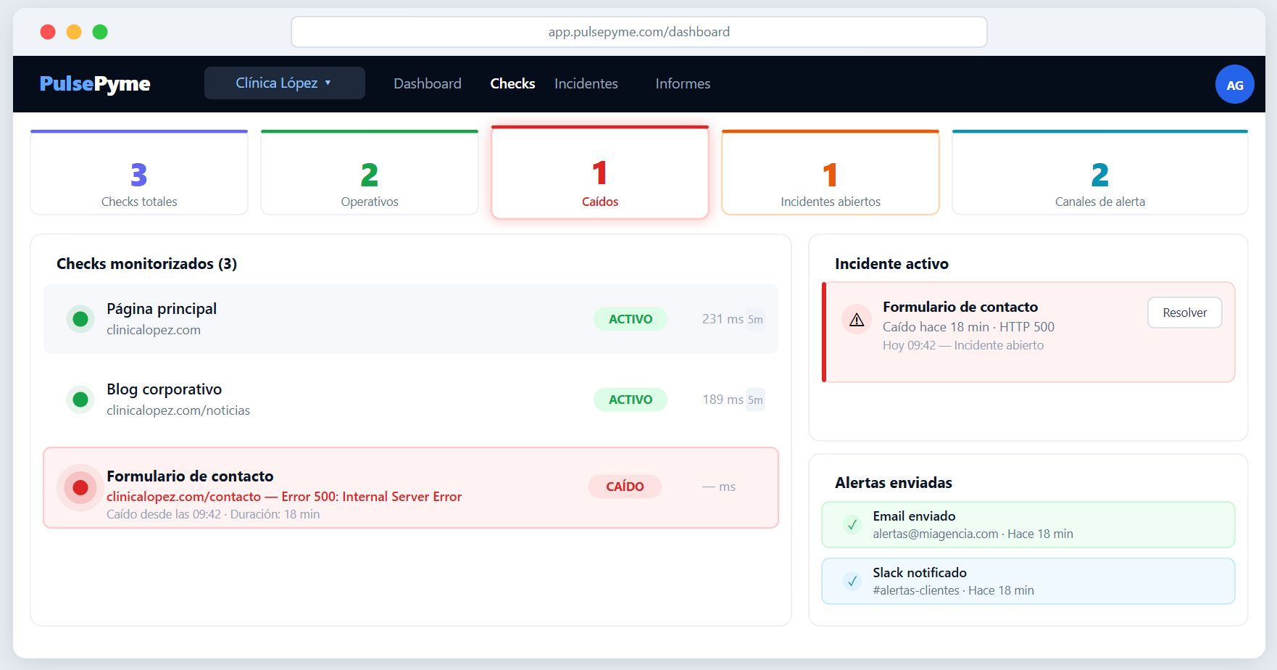The height and width of the screenshot is (670, 1277).
Task: Click the red close window button
Action: (x=48, y=32)
